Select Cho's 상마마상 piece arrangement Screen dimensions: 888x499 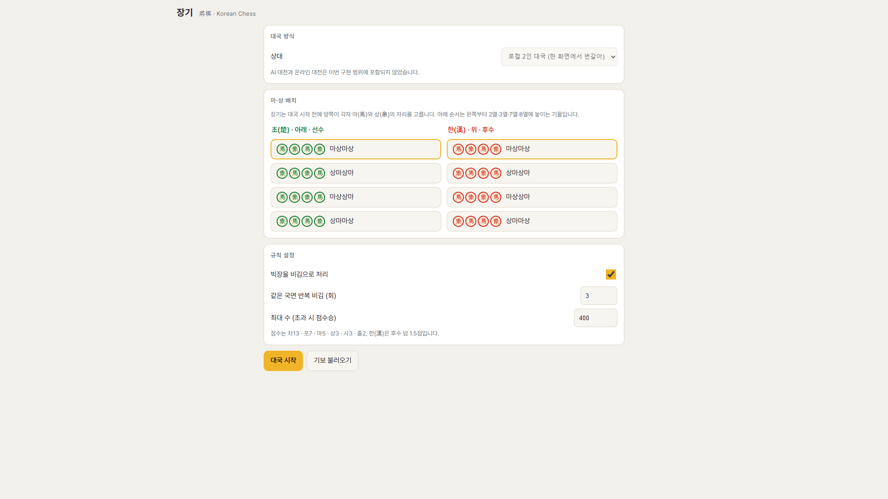(356, 221)
